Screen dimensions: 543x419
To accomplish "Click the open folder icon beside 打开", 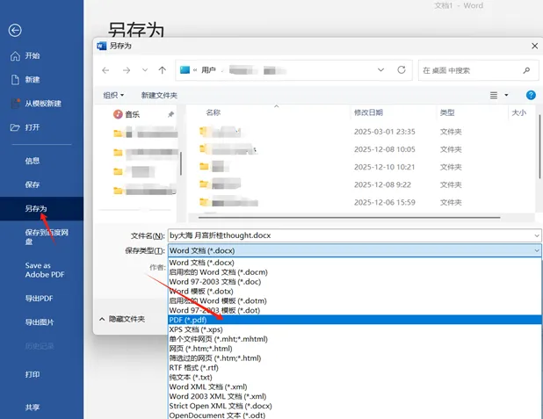I will point(15,127).
